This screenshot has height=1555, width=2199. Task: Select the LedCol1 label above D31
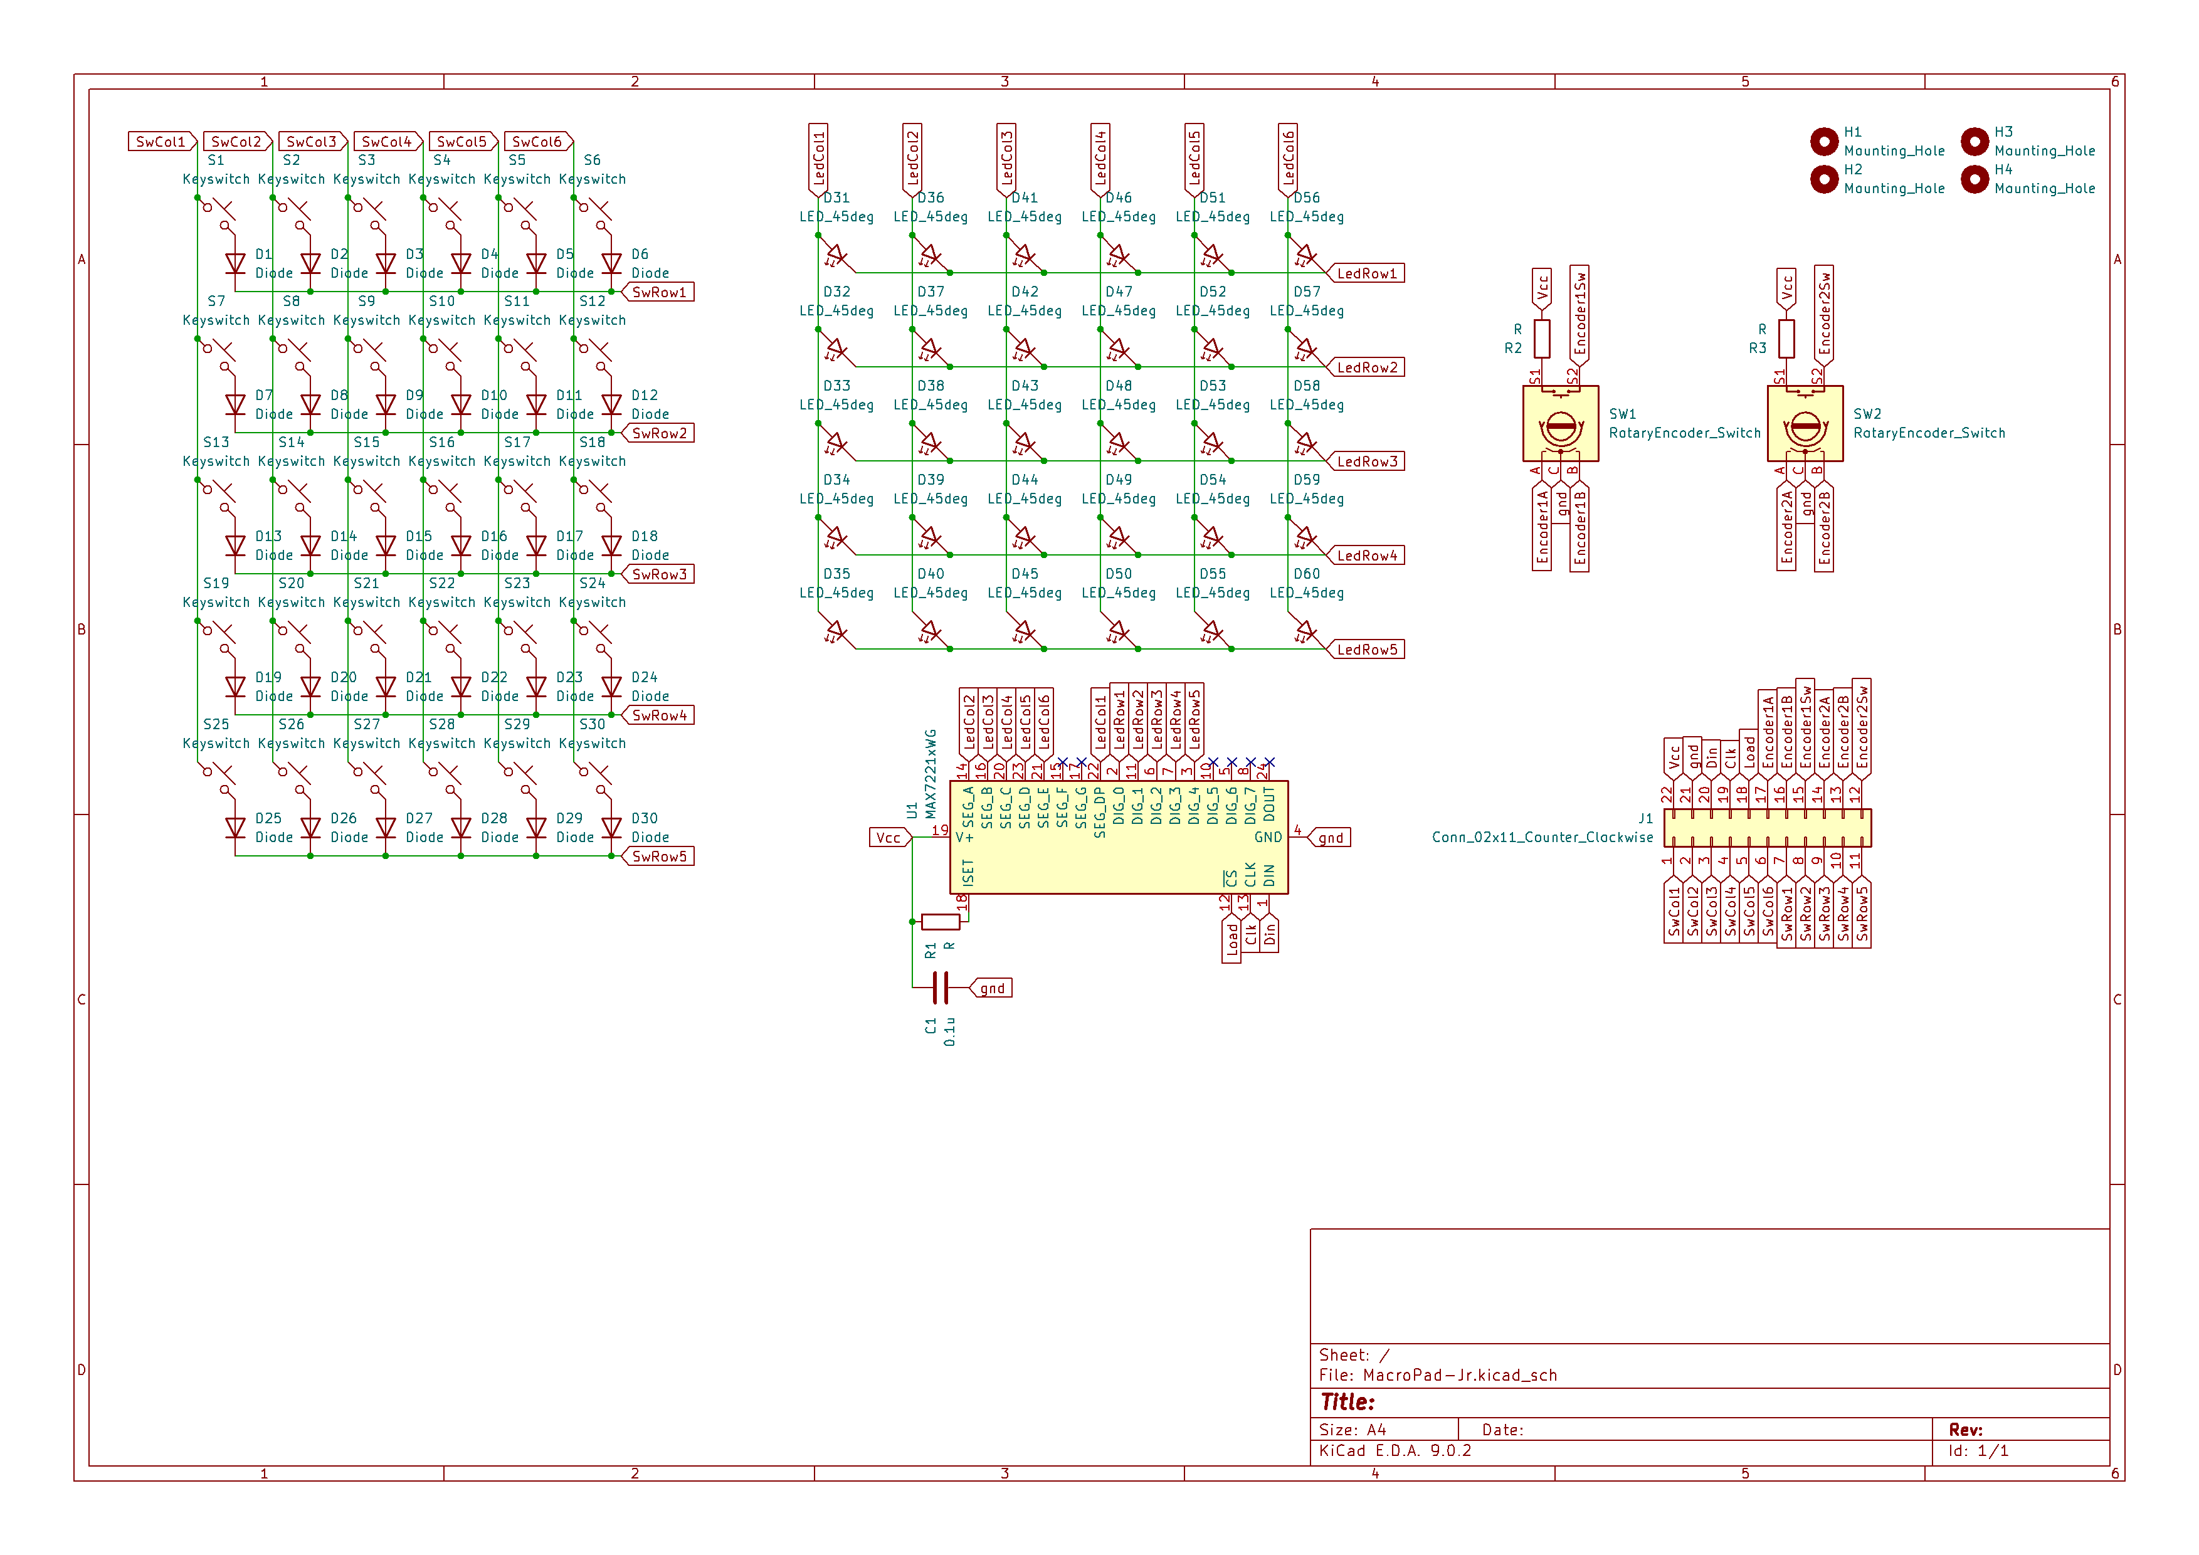pyautogui.click(x=819, y=158)
